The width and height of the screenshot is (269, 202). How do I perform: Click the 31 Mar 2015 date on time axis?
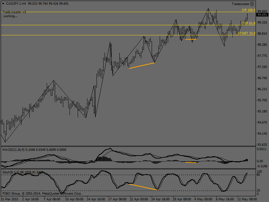9,199
